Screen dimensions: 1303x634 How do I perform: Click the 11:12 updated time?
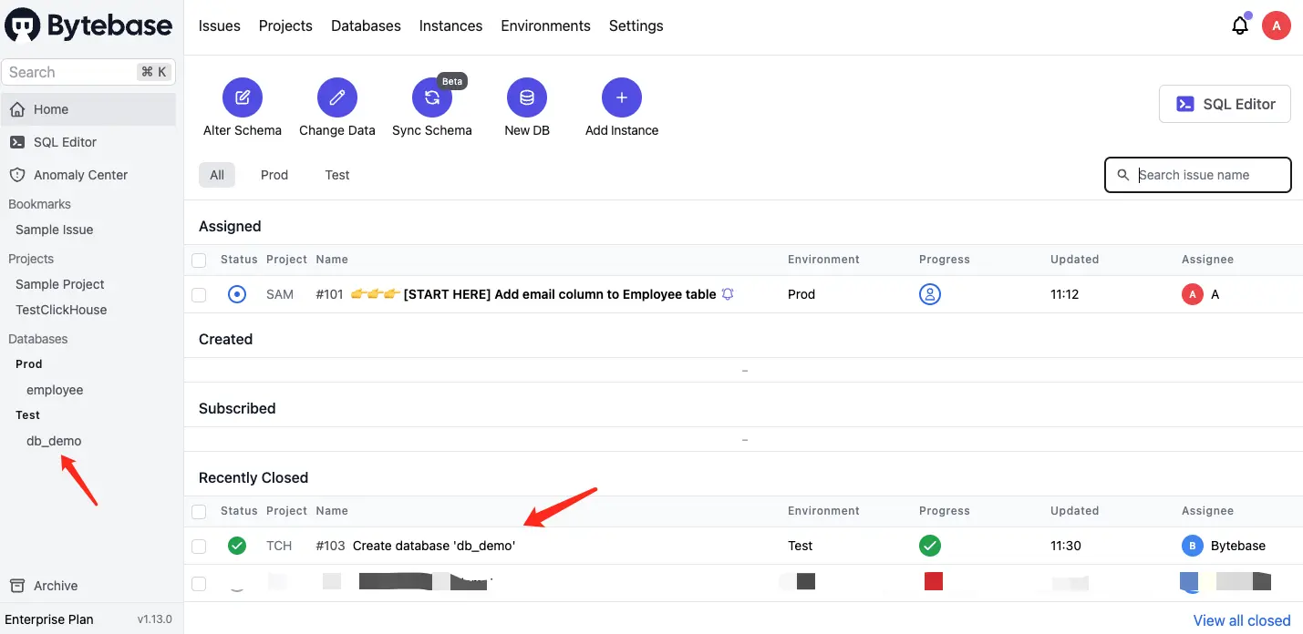coord(1065,294)
